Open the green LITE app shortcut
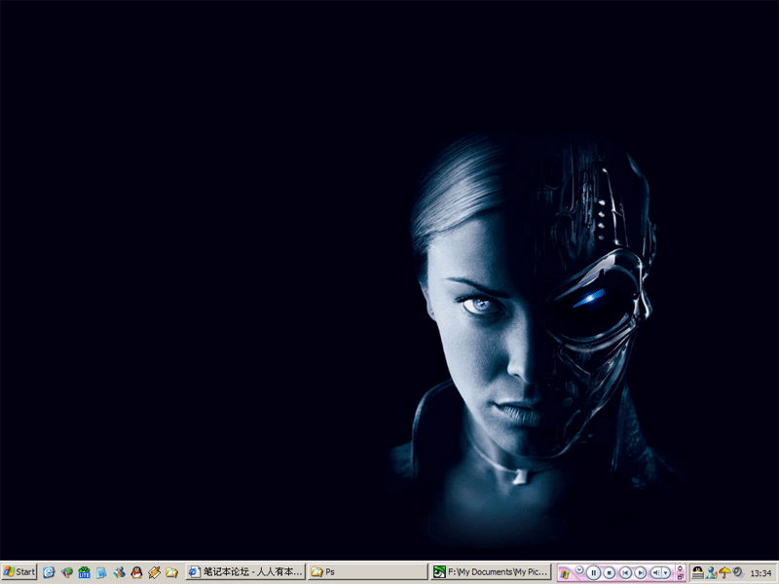 [84, 572]
